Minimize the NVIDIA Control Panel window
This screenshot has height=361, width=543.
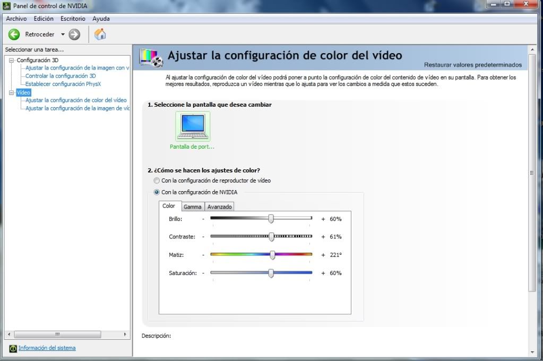coord(493,4)
